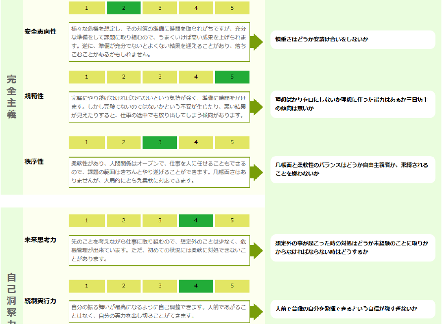Click the 規範性 label
The image size is (445, 330).
pyautogui.click(x=34, y=96)
